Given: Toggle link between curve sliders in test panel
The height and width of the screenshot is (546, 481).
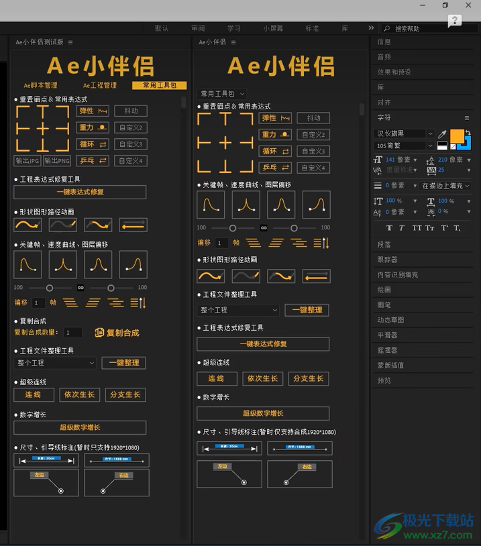Looking at the screenshot, I should coord(81,288).
